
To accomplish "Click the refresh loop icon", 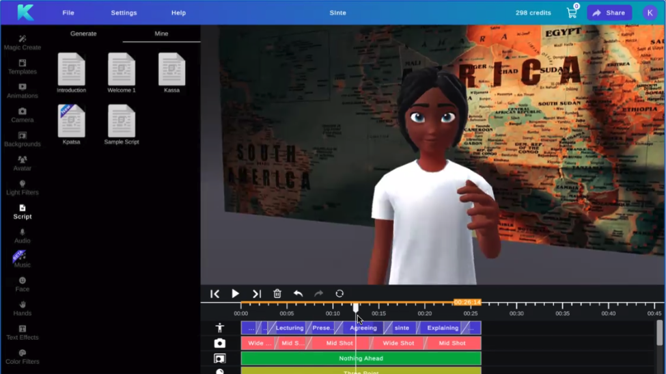I will (x=339, y=293).
